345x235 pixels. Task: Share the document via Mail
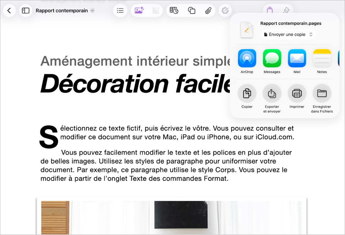tap(297, 62)
